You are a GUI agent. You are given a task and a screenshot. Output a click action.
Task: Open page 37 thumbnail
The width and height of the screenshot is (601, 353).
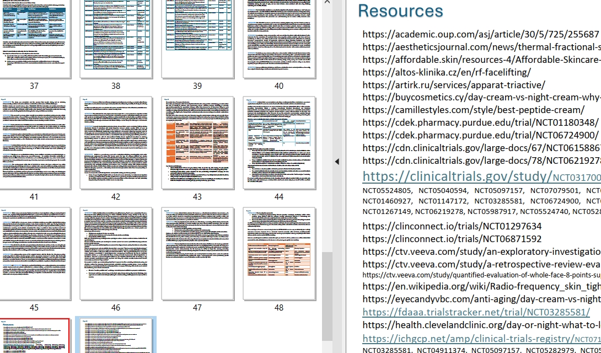click(x=34, y=39)
